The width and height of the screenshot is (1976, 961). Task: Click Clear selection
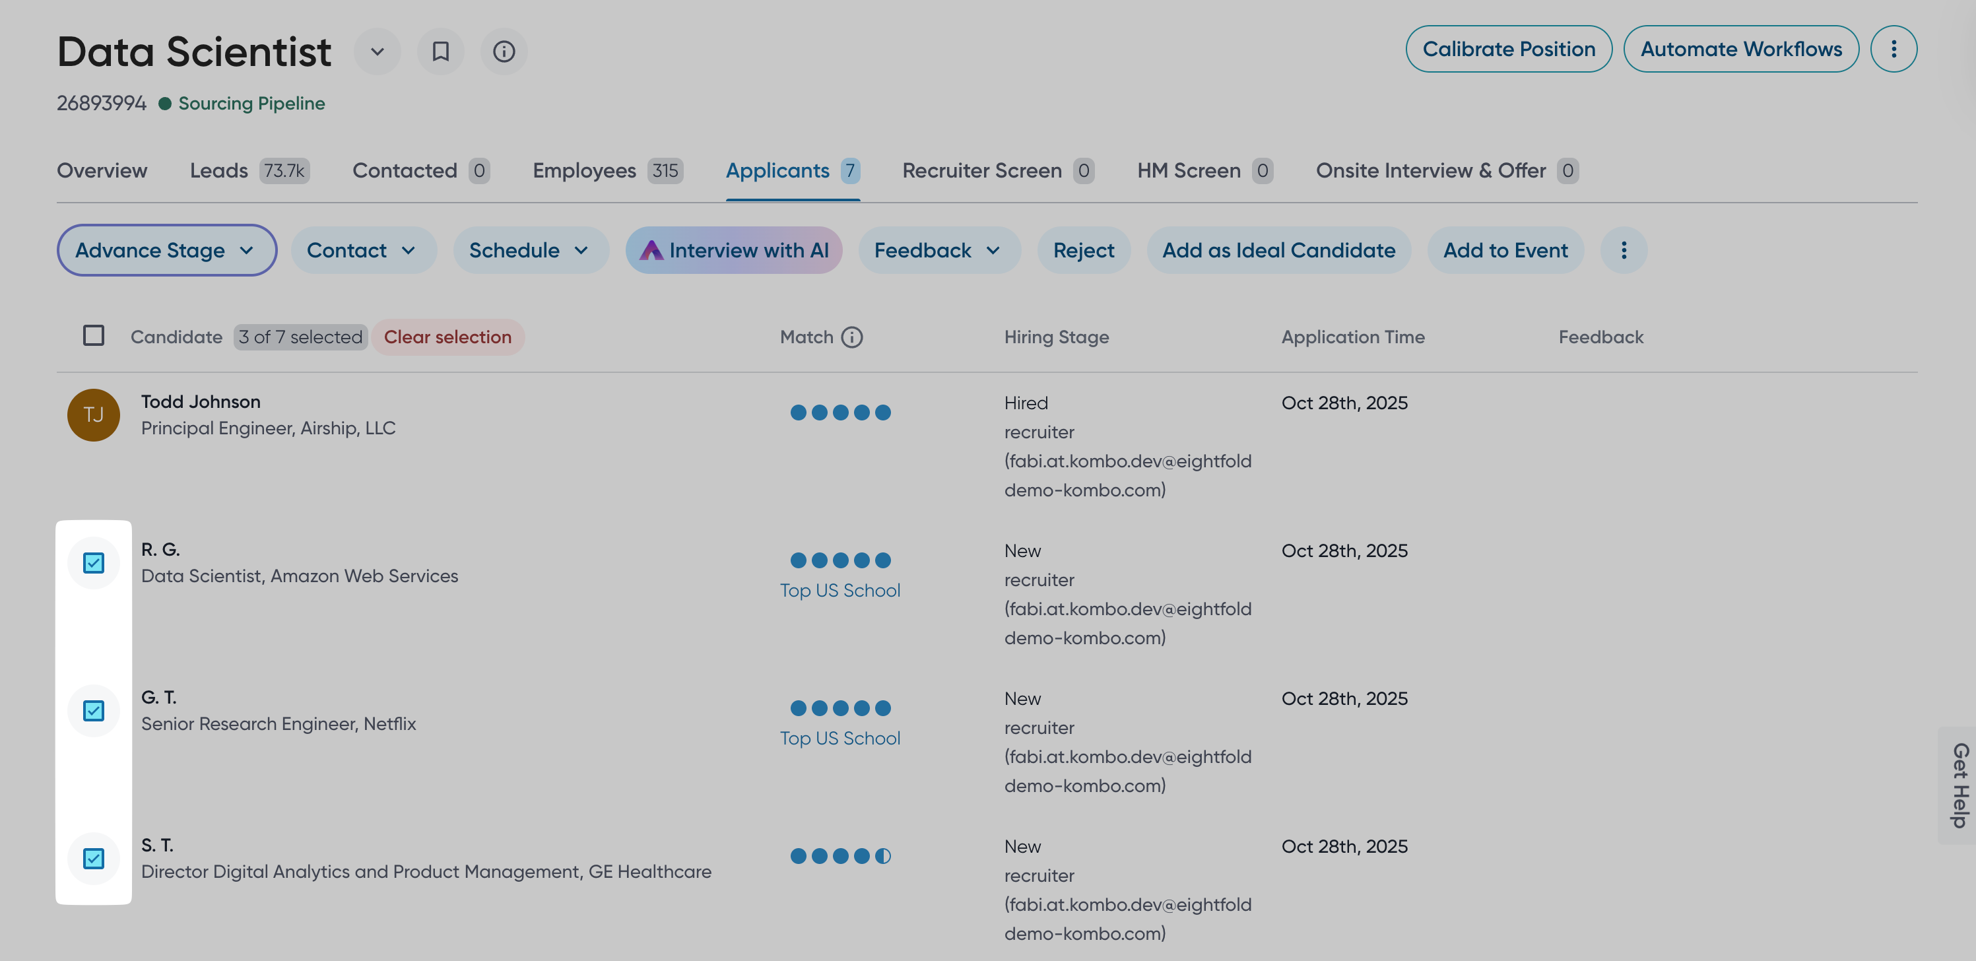coord(447,337)
